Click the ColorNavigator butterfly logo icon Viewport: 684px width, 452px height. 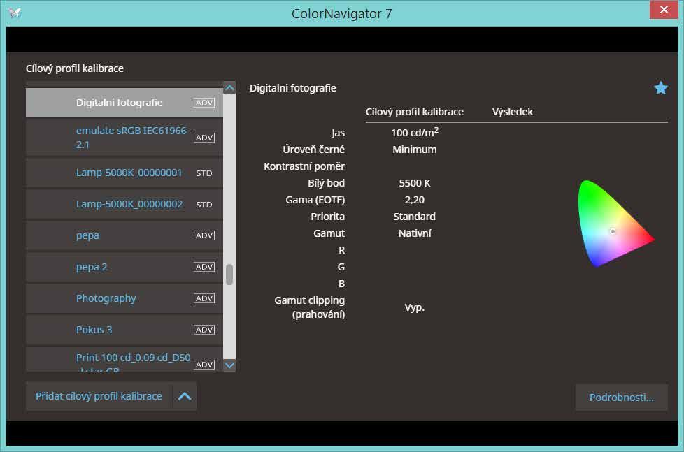(15, 13)
